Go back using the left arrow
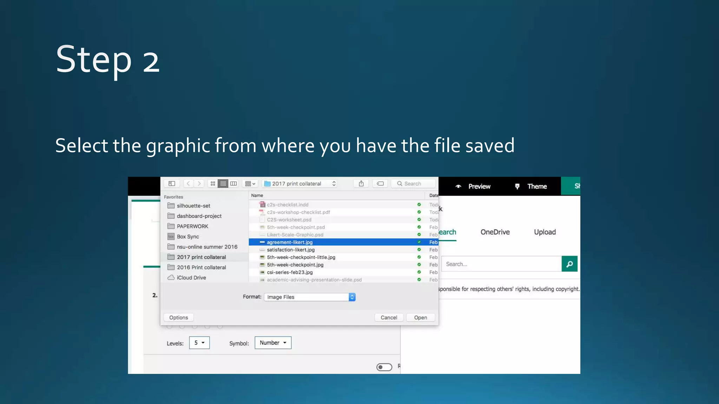Viewport: 719px width, 404px height. tap(189, 183)
